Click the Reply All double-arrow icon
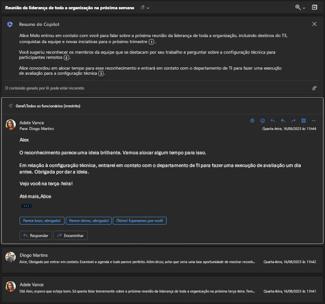The image size is (325, 304). pyautogui.click(x=283, y=121)
